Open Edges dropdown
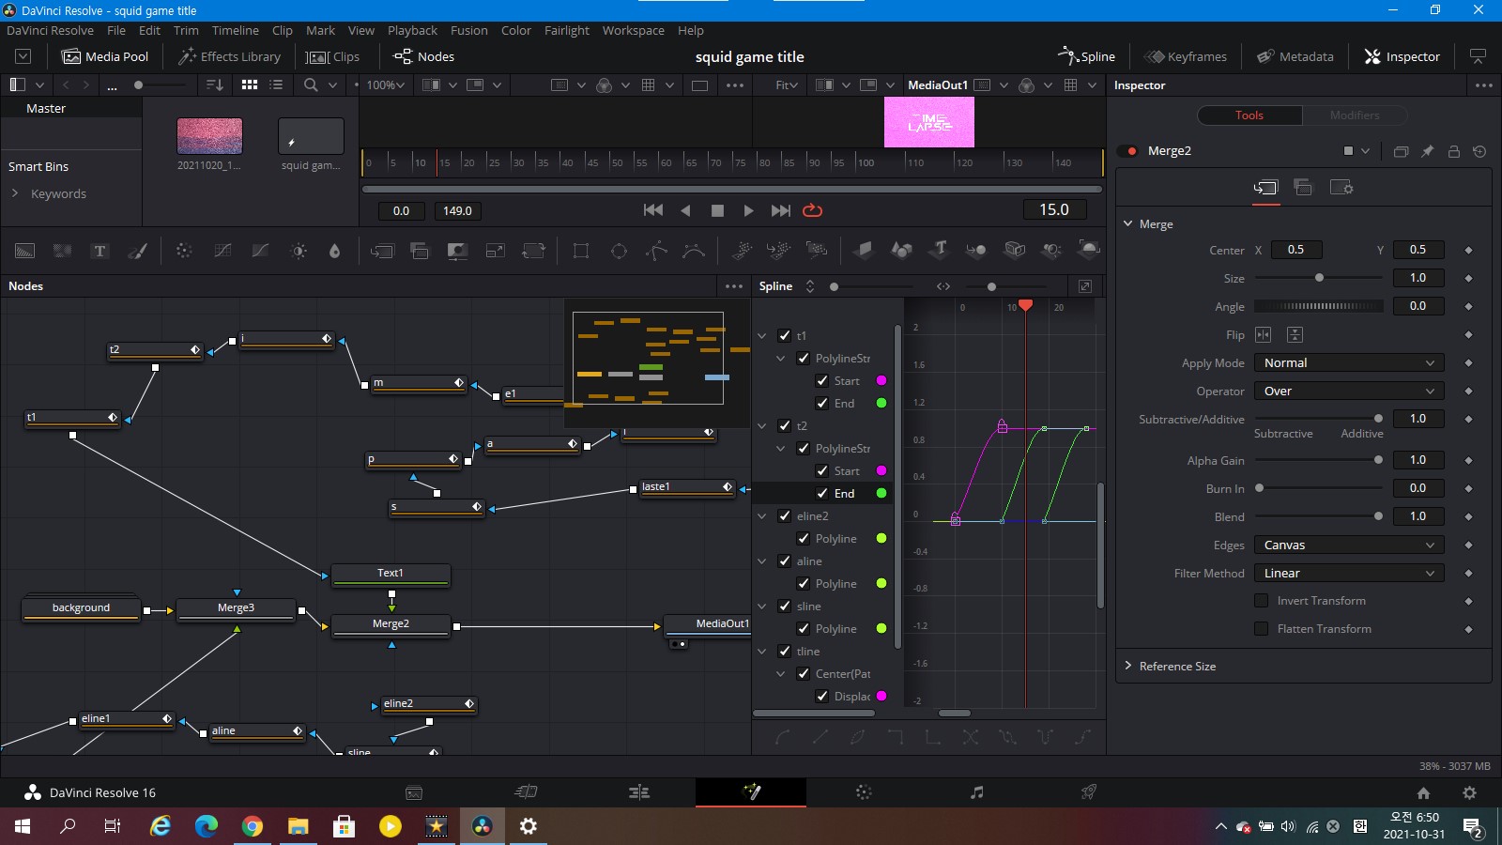This screenshot has width=1502, height=845. 1349,545
